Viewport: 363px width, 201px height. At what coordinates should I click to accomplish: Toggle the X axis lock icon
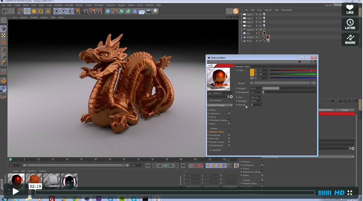coord(57,11)
